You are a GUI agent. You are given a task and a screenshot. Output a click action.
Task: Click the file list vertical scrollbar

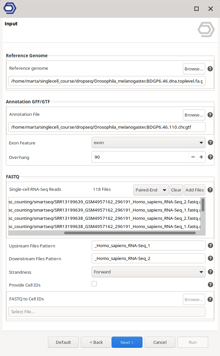[x=203, y=205]
